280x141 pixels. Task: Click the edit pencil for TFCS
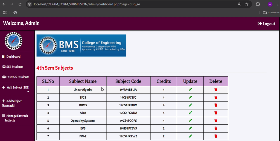point(190,98)
